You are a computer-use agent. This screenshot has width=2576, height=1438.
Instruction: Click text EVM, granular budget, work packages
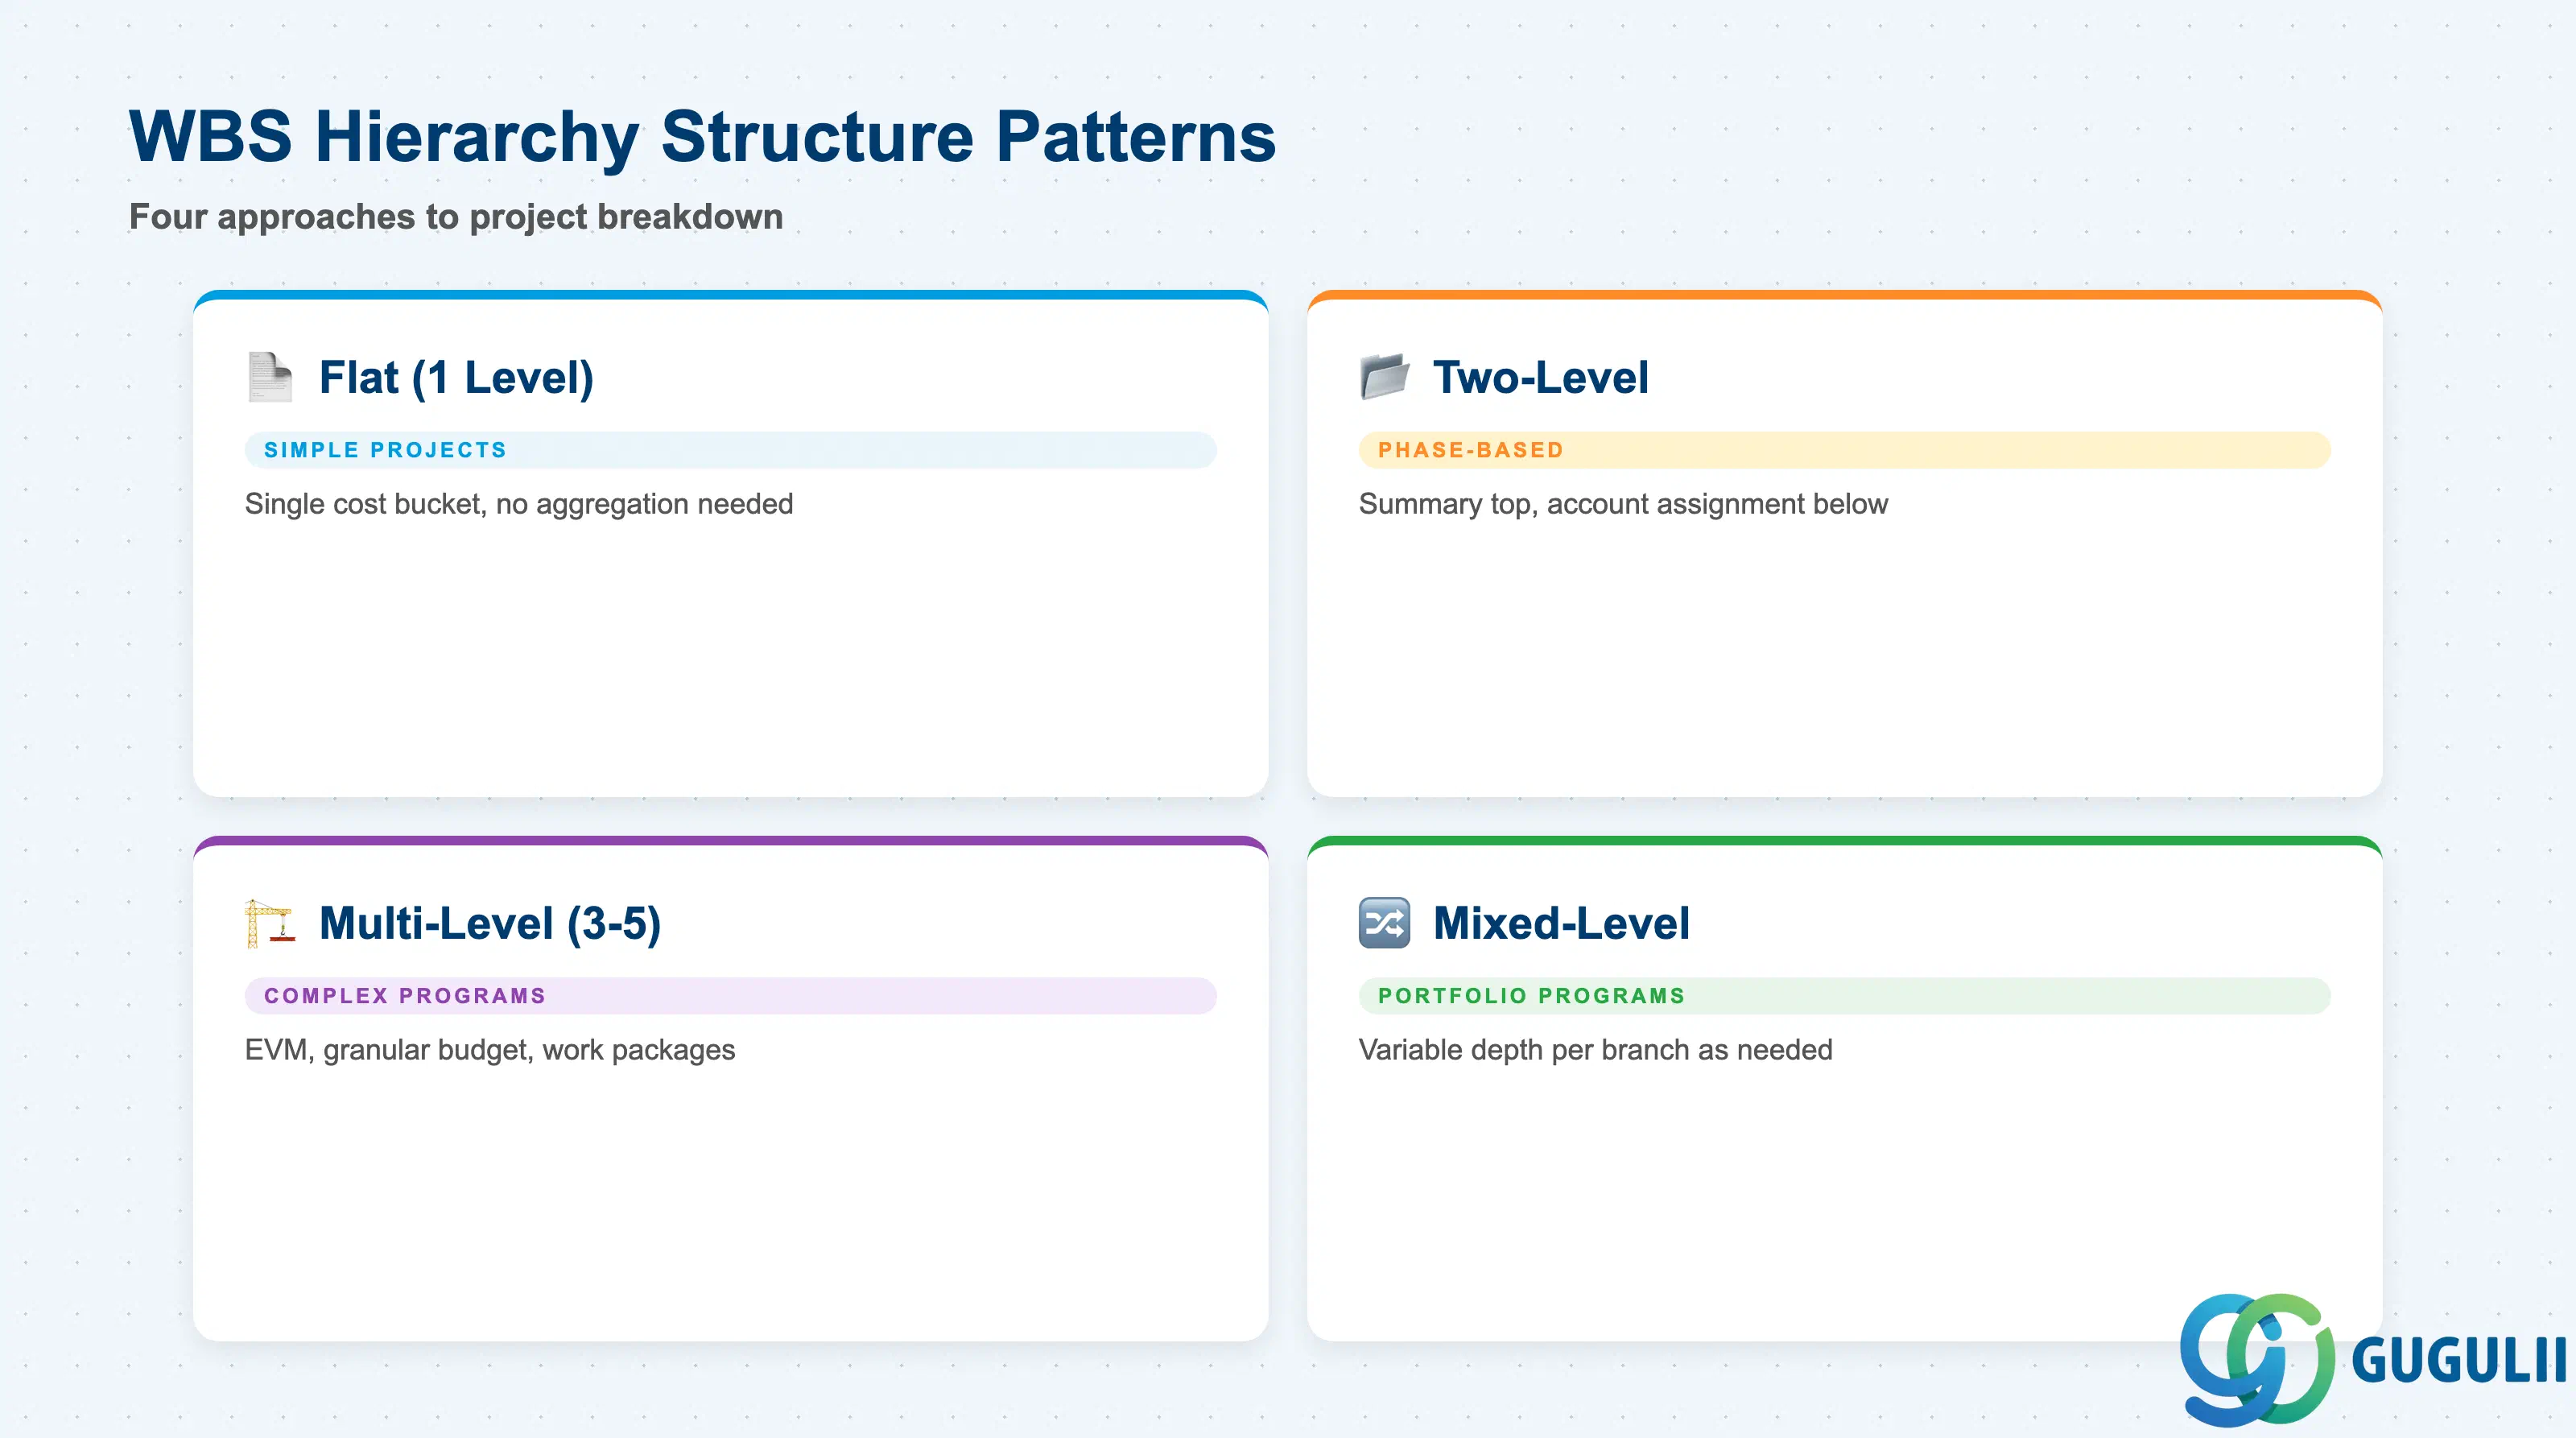(x=490, y=1050)
